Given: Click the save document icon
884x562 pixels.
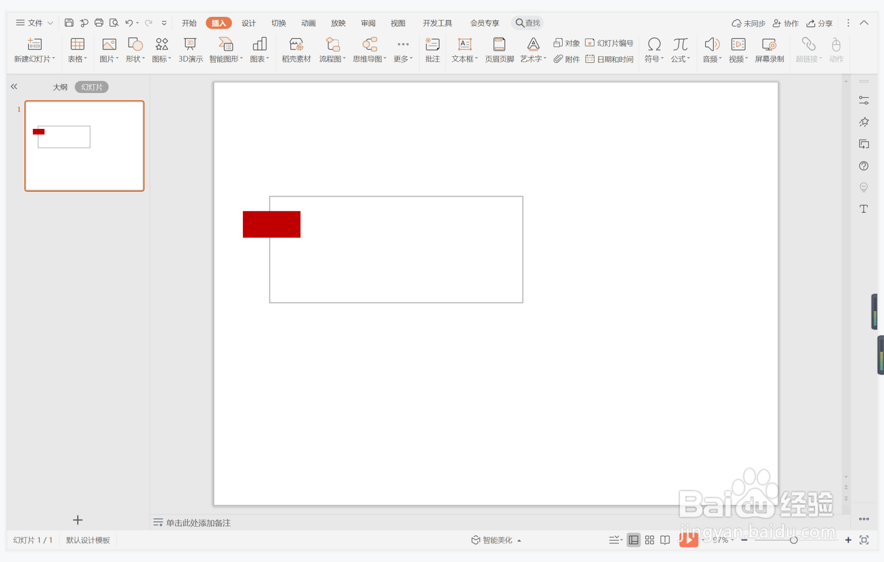Looking at the screenshot, I should point(69,23).
